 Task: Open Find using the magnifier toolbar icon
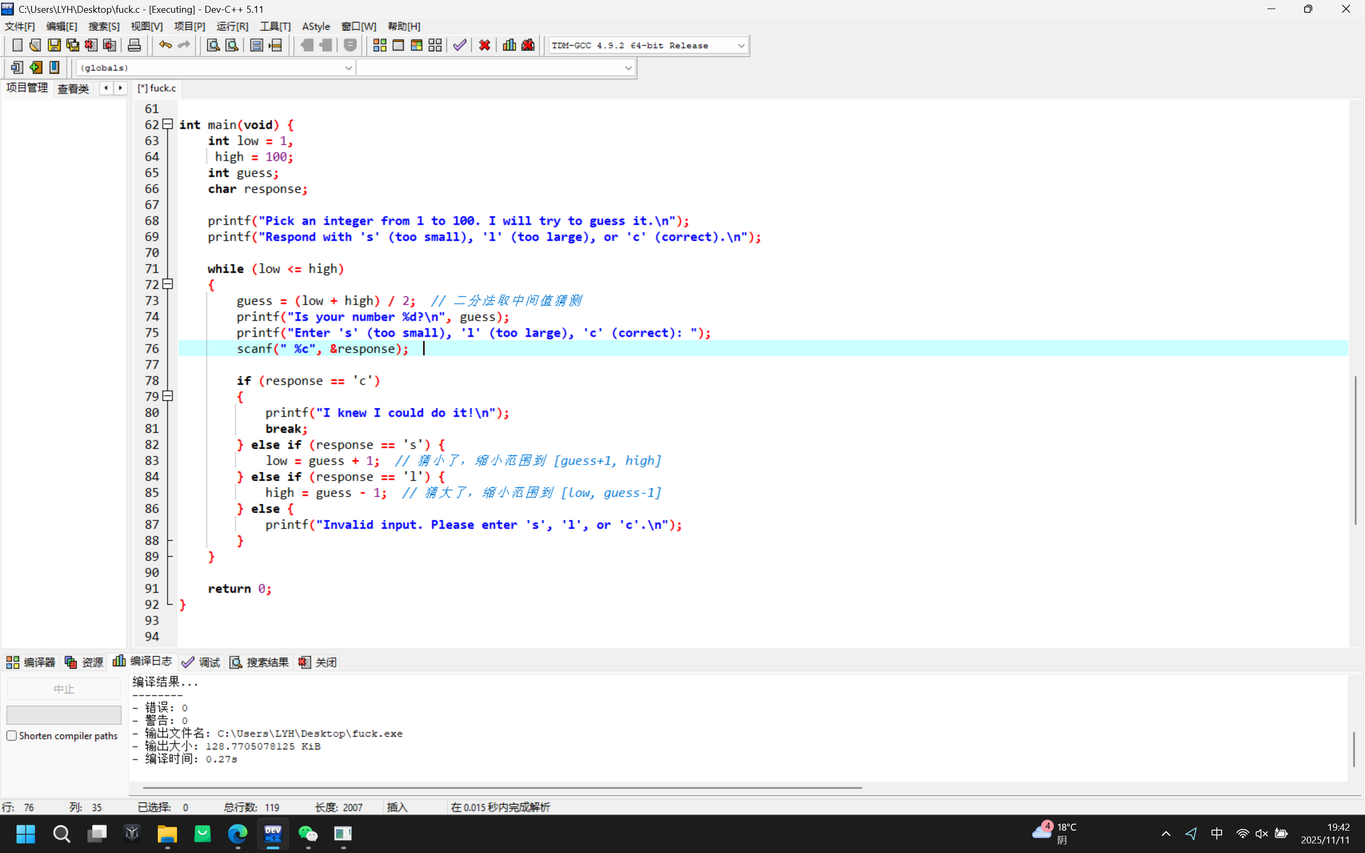tap(212, 45)
